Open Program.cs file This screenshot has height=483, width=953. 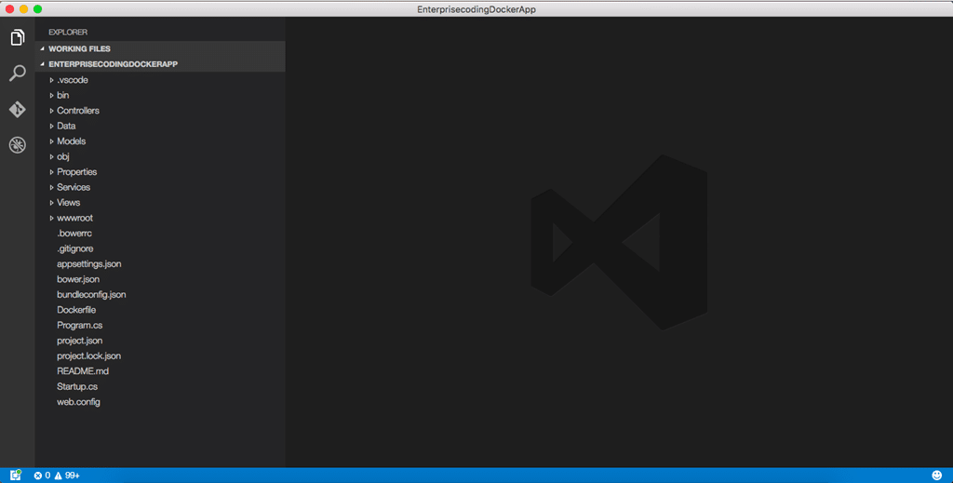(x=80, y=325)
